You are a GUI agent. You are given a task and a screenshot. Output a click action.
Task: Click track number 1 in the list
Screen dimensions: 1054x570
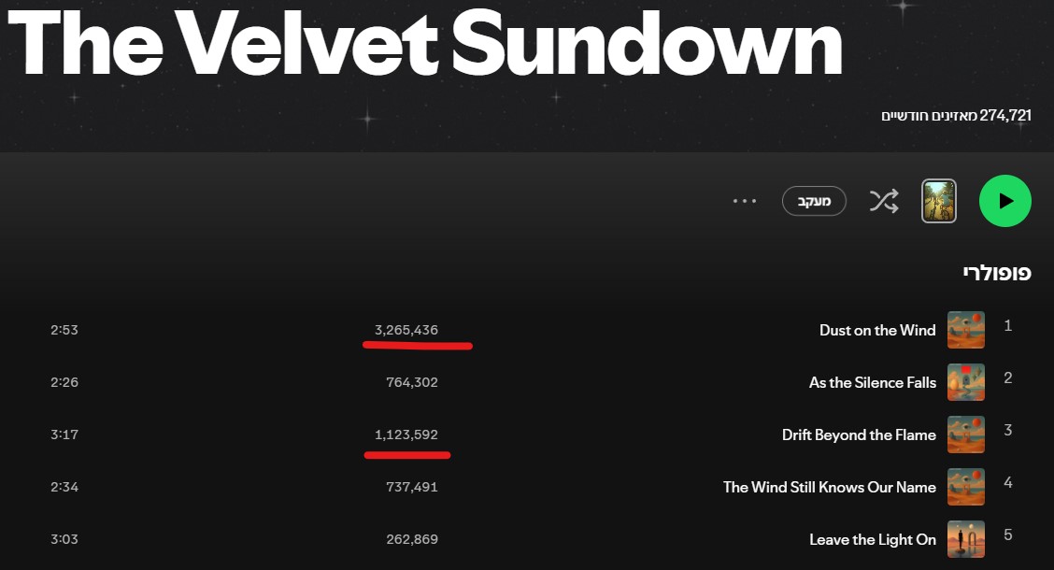point(1008,326)
